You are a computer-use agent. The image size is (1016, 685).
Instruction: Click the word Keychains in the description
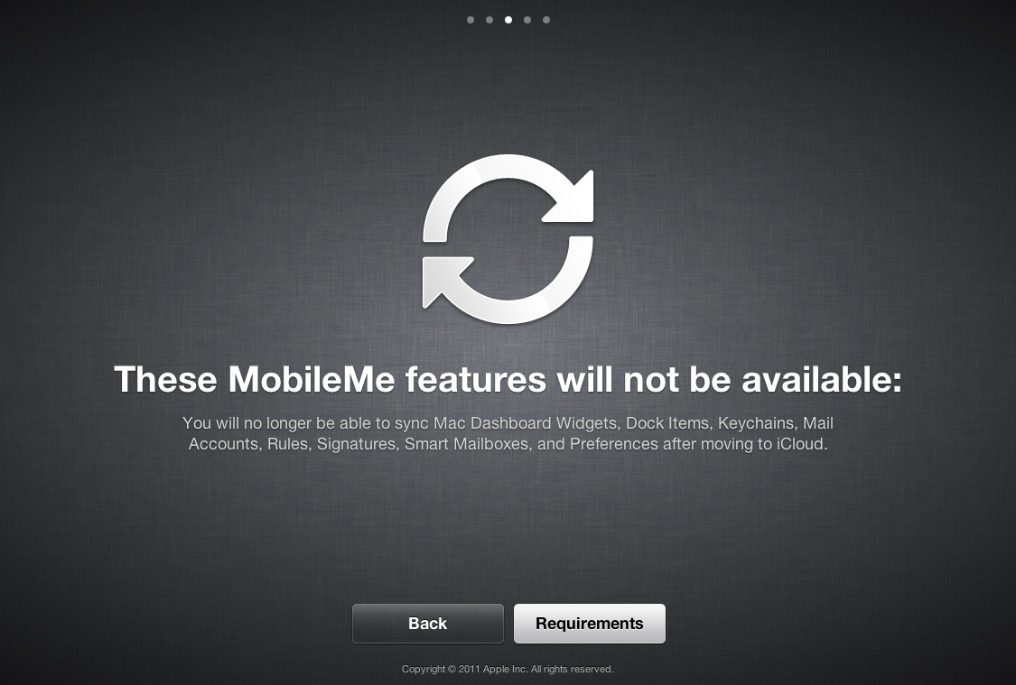coord(758,423)
